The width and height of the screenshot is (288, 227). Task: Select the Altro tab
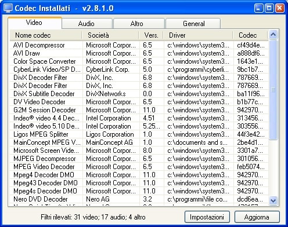(139, 24)
